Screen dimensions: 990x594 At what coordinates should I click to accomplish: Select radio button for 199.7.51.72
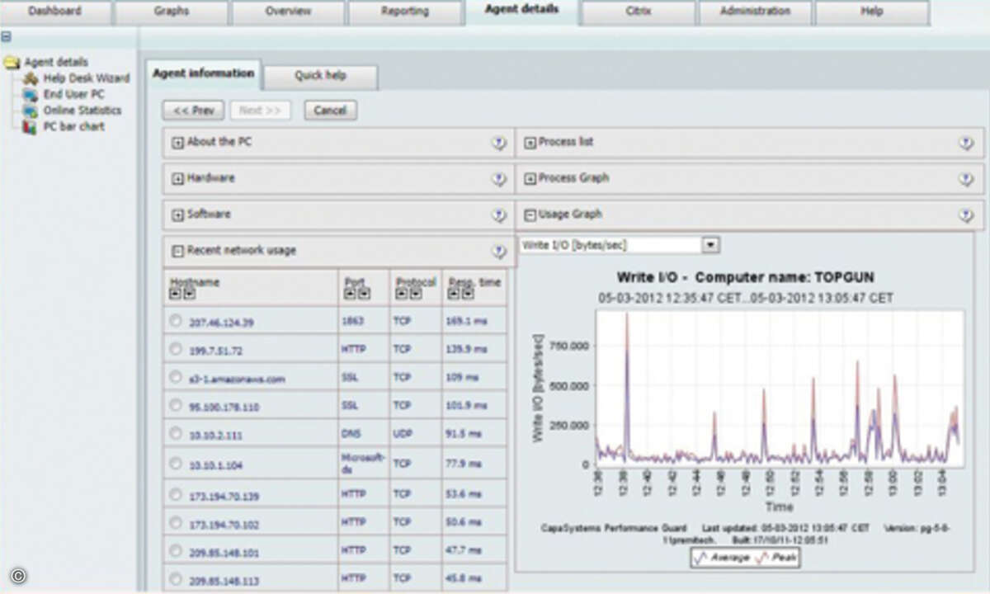click(176, 350)
